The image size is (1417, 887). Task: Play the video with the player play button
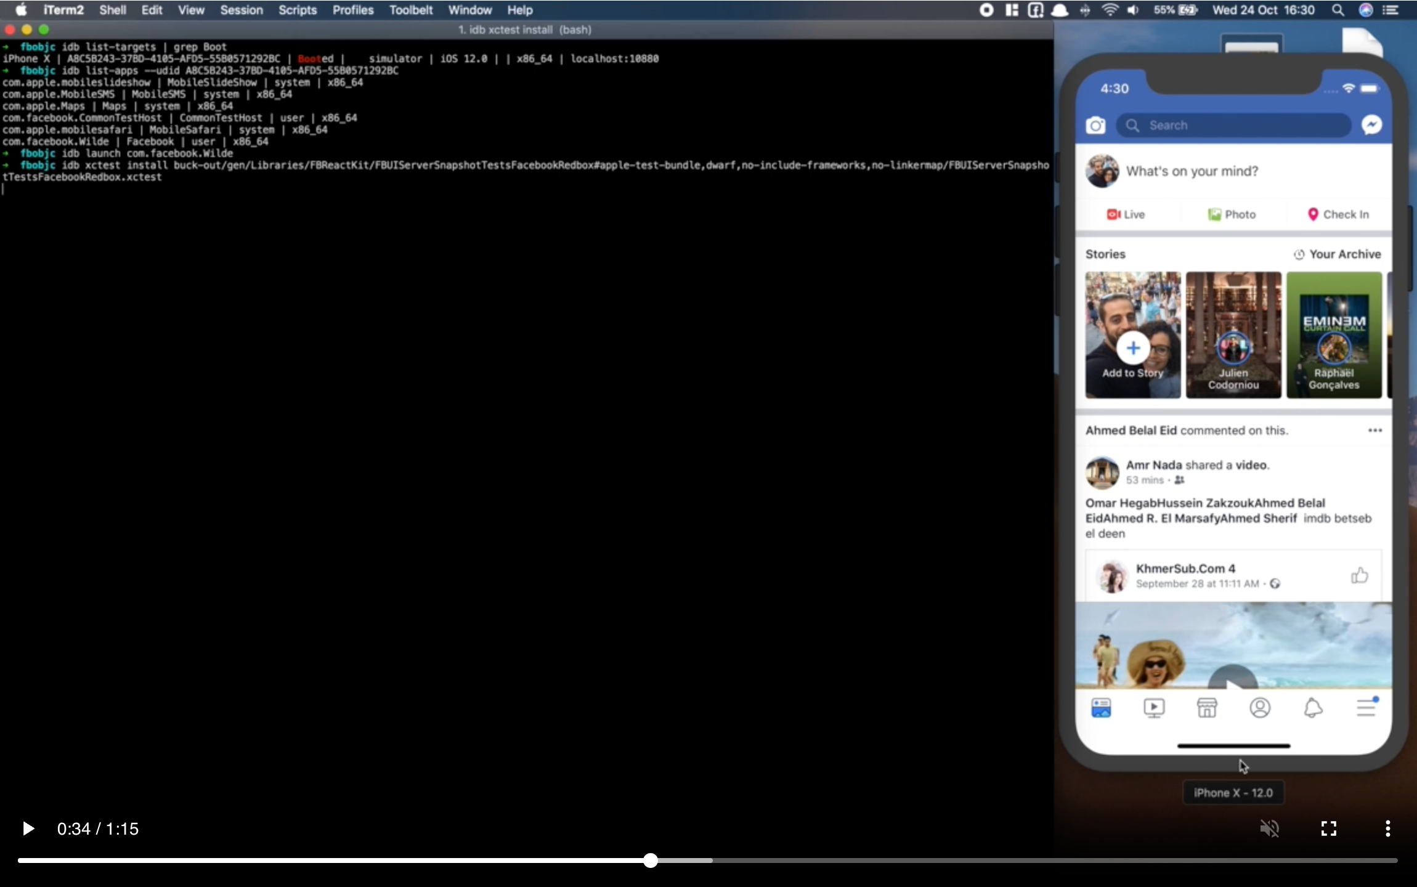[28, 828]
